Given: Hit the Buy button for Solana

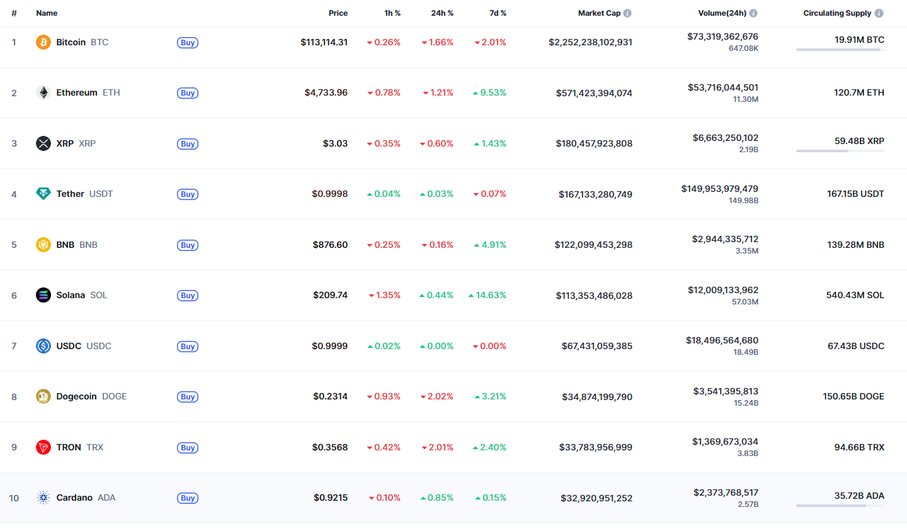Looking at the screenshot, I should [188, 296].
